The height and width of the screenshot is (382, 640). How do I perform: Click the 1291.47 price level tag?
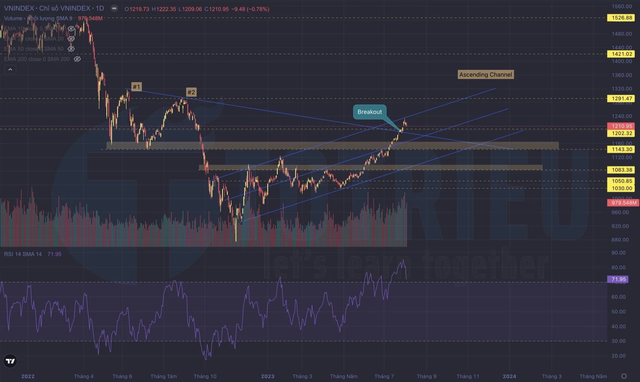(621, 99)
